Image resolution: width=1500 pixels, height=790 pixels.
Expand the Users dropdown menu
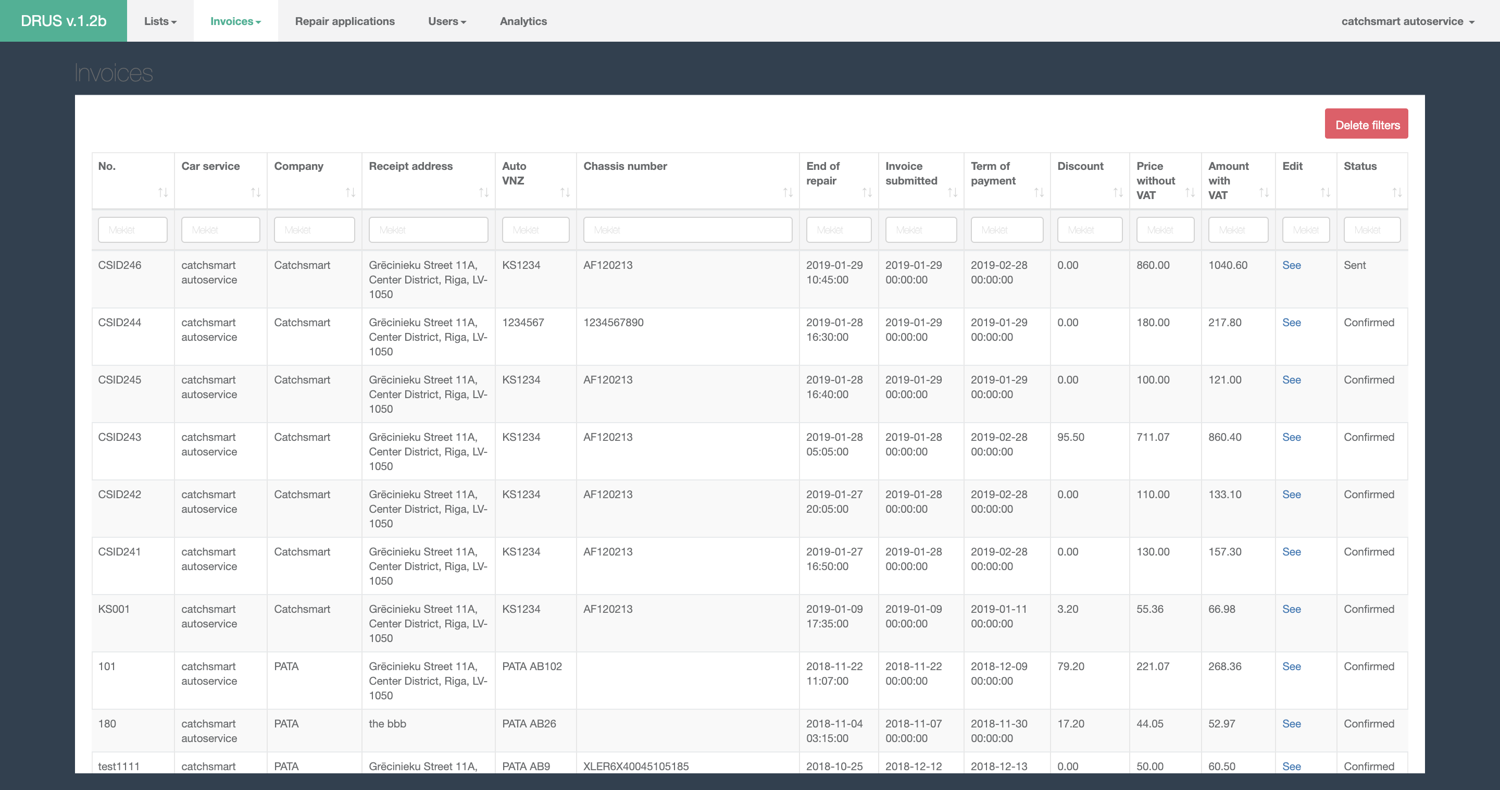click(447, 21)
